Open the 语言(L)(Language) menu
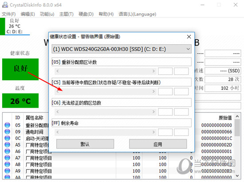This screenshot has height=182, width=244. click(x=137, y=14)
